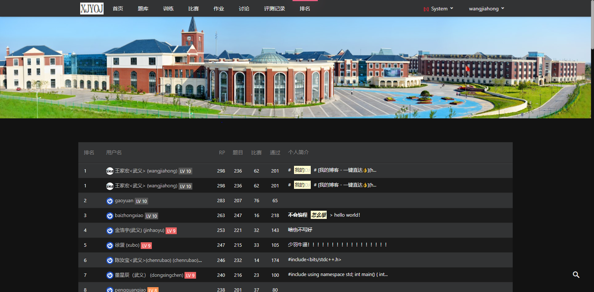Click avatar for 董星辰 (dongxingchen)
The width and height of the screenshot is (594, 292).
click(110, 275)
